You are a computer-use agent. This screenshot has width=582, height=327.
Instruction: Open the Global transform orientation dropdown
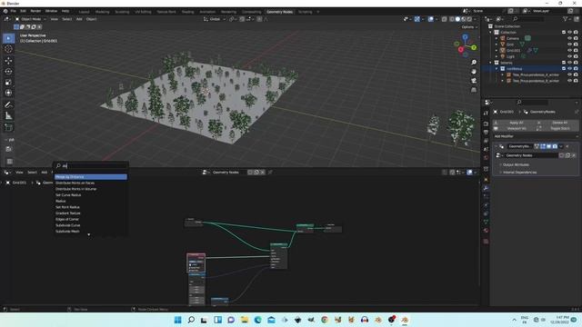coord(215,19)
